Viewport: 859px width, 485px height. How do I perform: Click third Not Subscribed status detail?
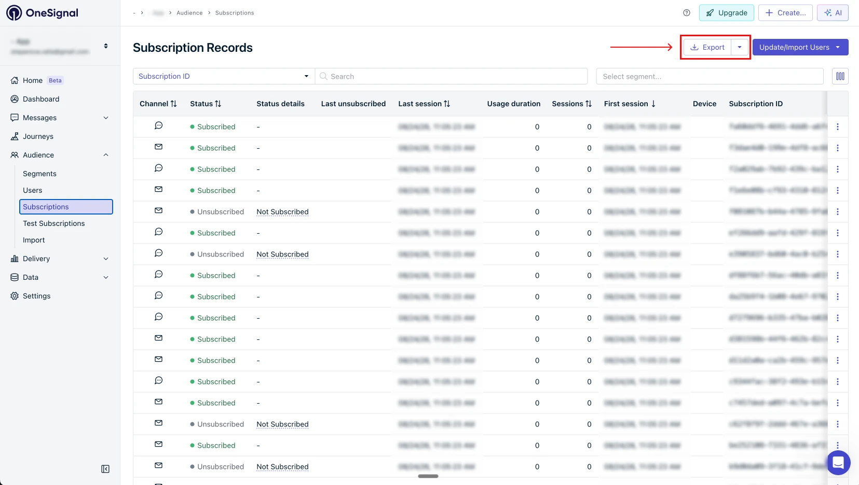click(282, 424)
